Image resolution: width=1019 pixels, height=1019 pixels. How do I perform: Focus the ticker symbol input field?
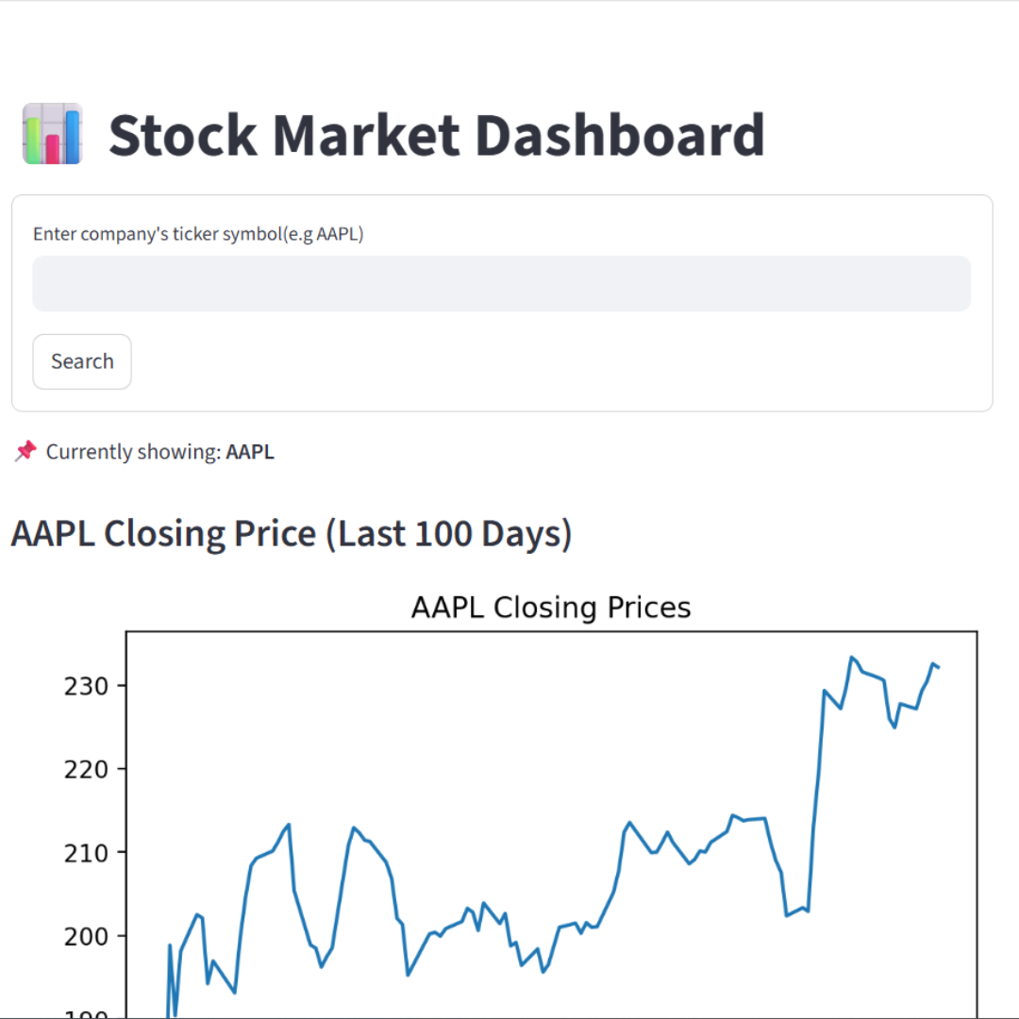pyautogui.click(x=501, y=283)
